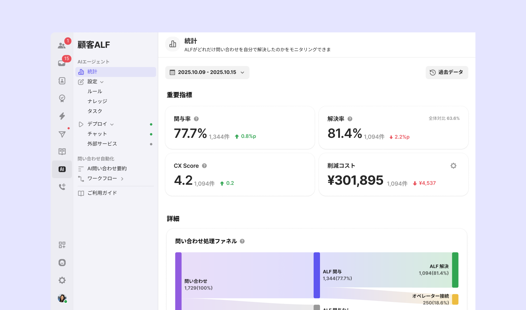
Task: Open the inbox icon with badge 15
Action: 62,63
